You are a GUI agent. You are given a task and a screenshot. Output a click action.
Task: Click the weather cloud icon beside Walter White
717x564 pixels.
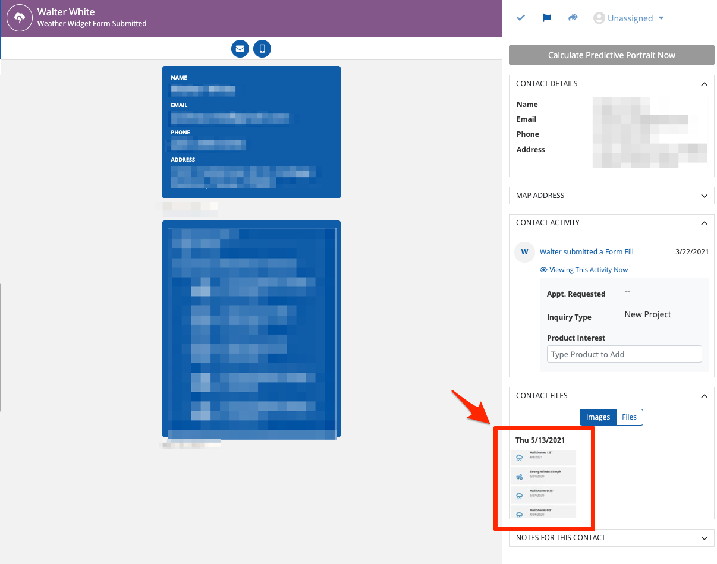20,18
